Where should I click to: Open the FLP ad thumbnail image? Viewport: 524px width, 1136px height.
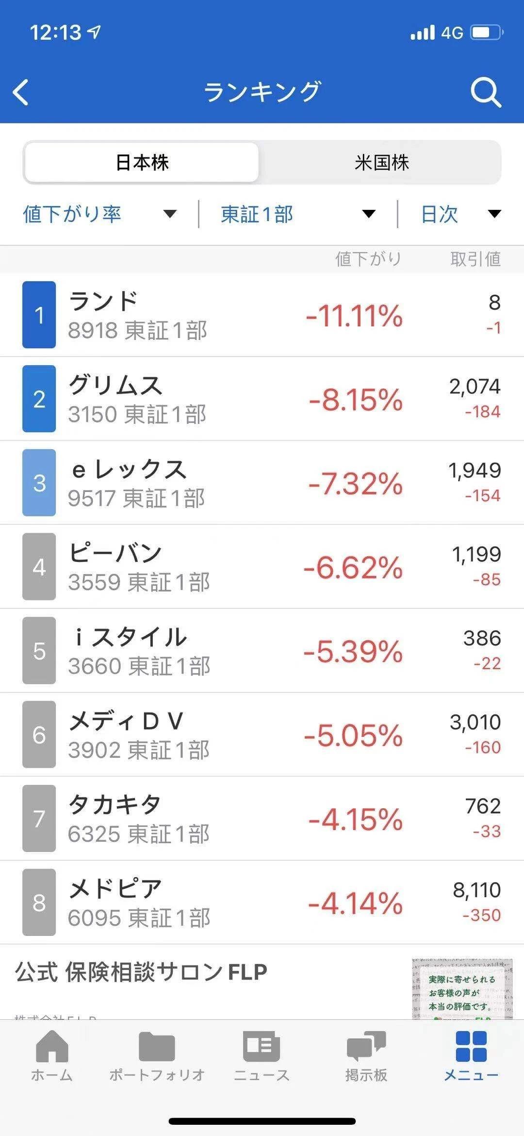coord(462,988)
